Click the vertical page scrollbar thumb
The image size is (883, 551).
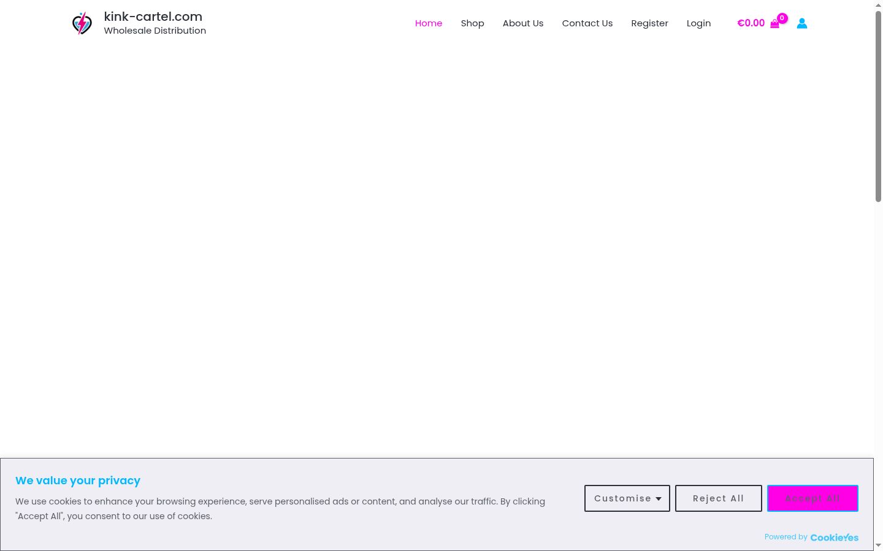pyautogui.click(x=878, y=106)
